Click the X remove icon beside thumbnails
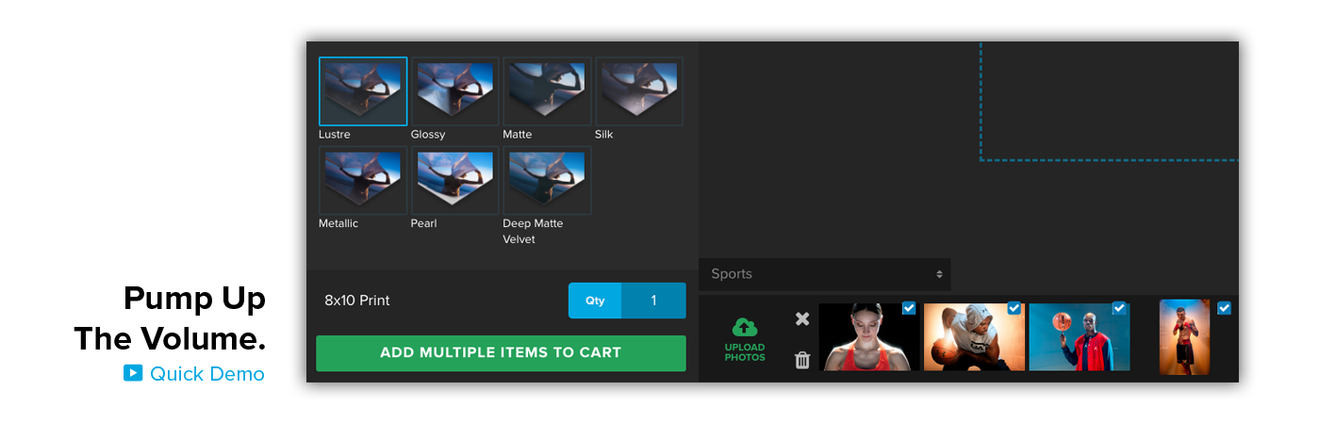 [802, 318]
